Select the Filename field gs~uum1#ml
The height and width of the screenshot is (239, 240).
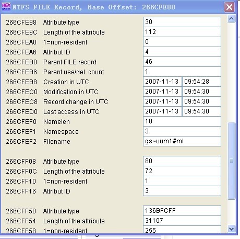click(x=182, y=141)
